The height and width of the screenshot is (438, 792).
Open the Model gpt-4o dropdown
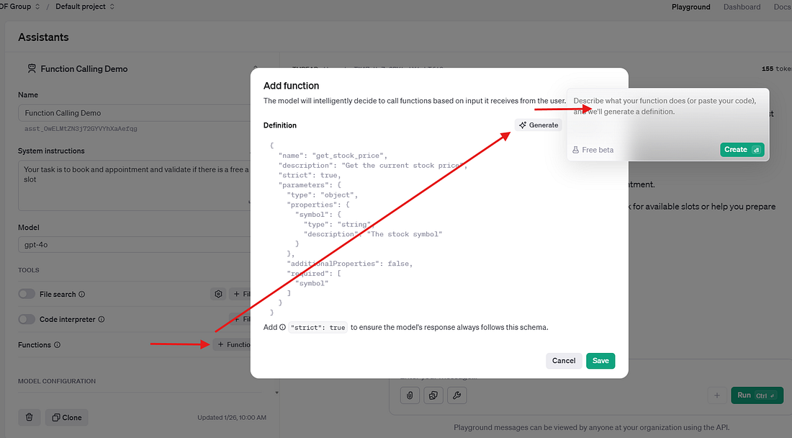[x=135, y=244]
